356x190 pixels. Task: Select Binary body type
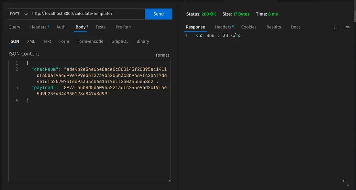[143, 41]
